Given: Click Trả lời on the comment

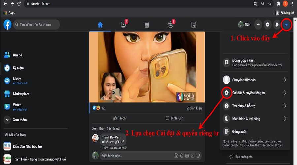Looking at the screenshot, I should 113,148.
